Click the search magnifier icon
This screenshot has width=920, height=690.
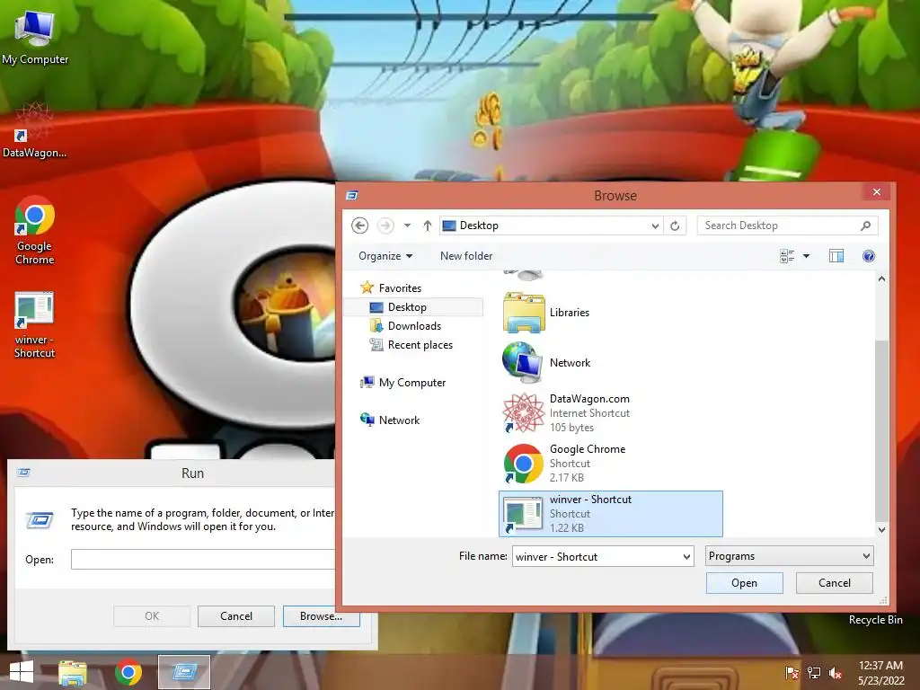pyautogui.click(x=865, y=226)
